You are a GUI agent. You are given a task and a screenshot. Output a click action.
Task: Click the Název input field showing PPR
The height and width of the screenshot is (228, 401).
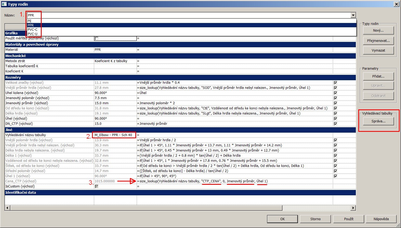click(x=189, y=15)
